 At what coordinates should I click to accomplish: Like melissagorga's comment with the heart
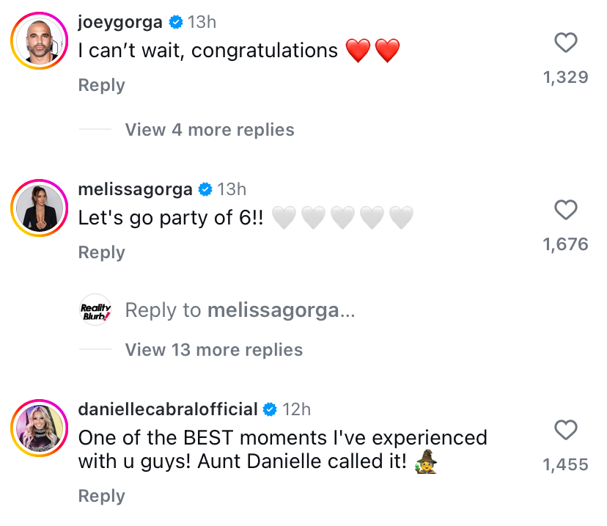click(565, 211)
